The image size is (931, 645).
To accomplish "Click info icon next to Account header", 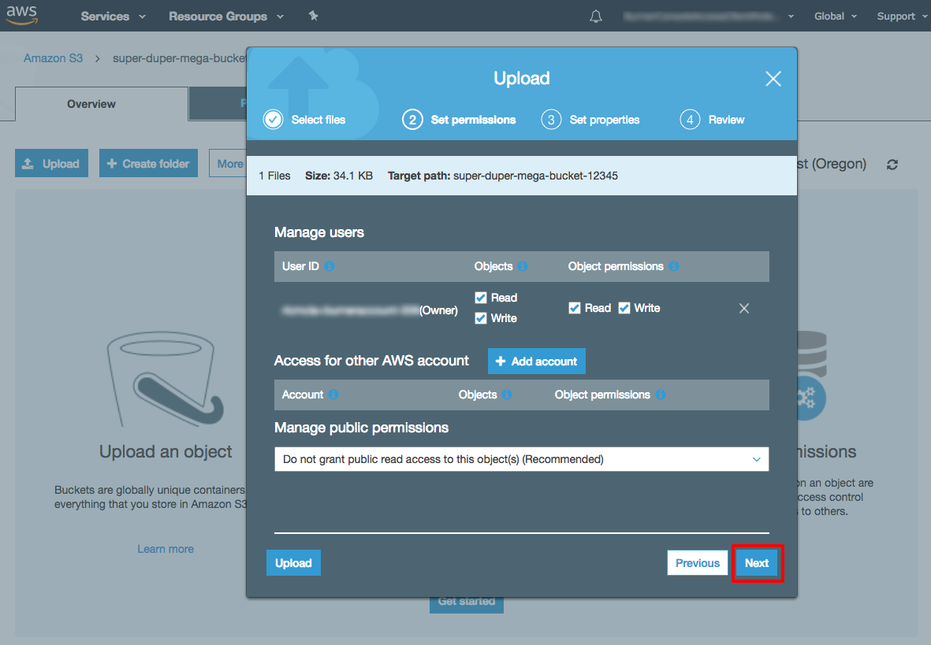I will pyautogui.click(x=333, y=395).
